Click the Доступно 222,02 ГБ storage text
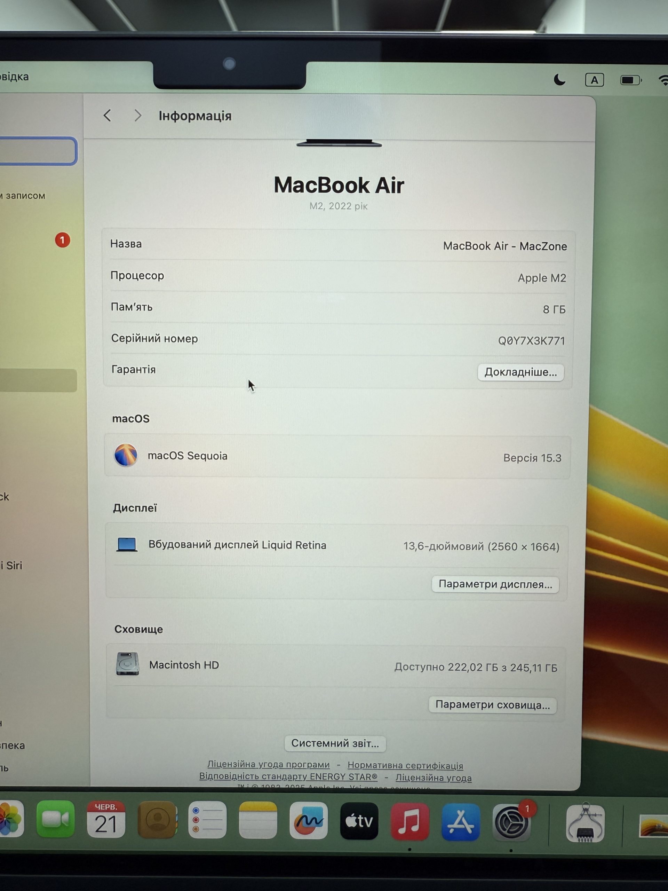The width and height of the screenshot is (668, 891). (476, 668)
